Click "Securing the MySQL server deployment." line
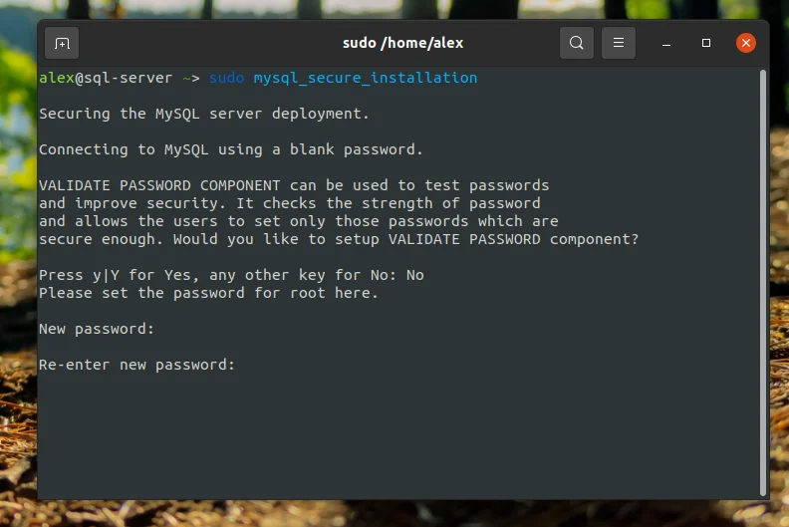 coord(204,114)
